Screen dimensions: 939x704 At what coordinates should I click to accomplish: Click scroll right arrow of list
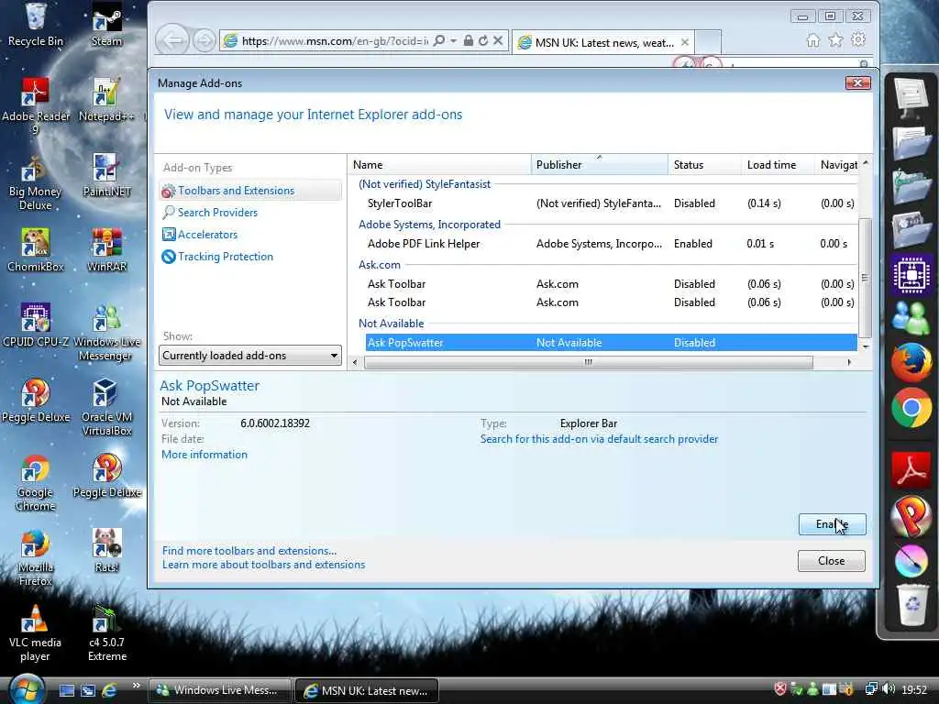(849, 362)
